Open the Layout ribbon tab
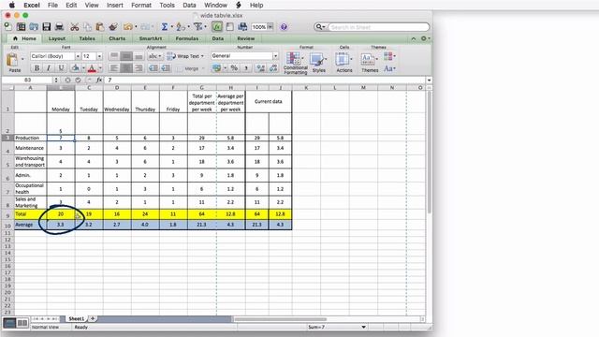599x337 pixels. pos(56,38)
